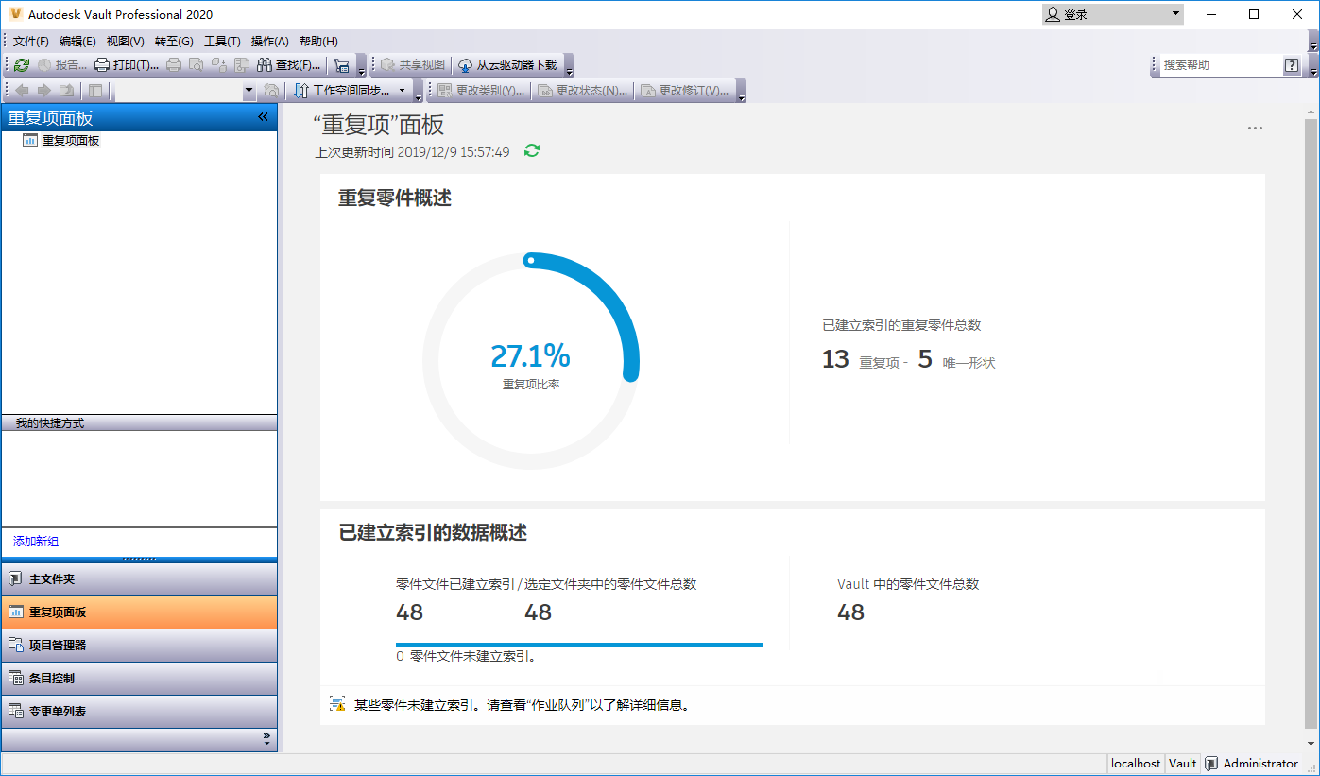Select 重复项面板 item in the tree
This screenshot has width=1320, height=776.
coord(71,141)
